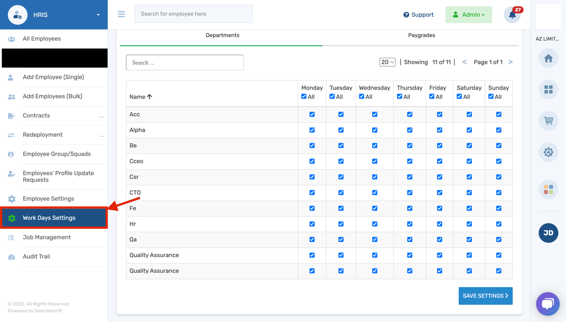Open the Support link

[418, 14]
